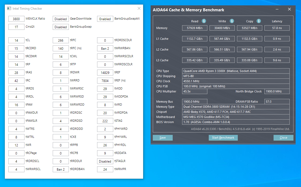
Task: Click the L1 Cache Read 1132.7 GB/s field
Action: (x=195, y=39)
